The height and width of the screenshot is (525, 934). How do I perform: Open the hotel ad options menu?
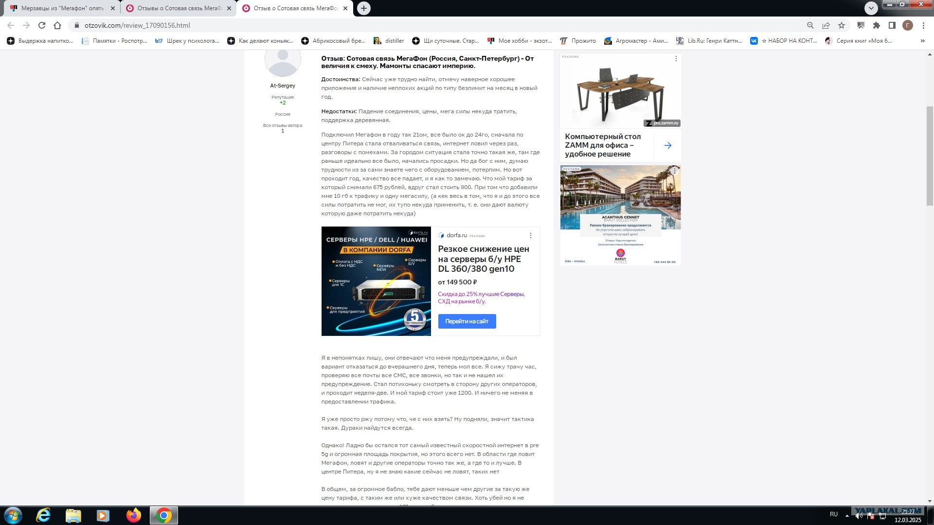tap(675, 171)
